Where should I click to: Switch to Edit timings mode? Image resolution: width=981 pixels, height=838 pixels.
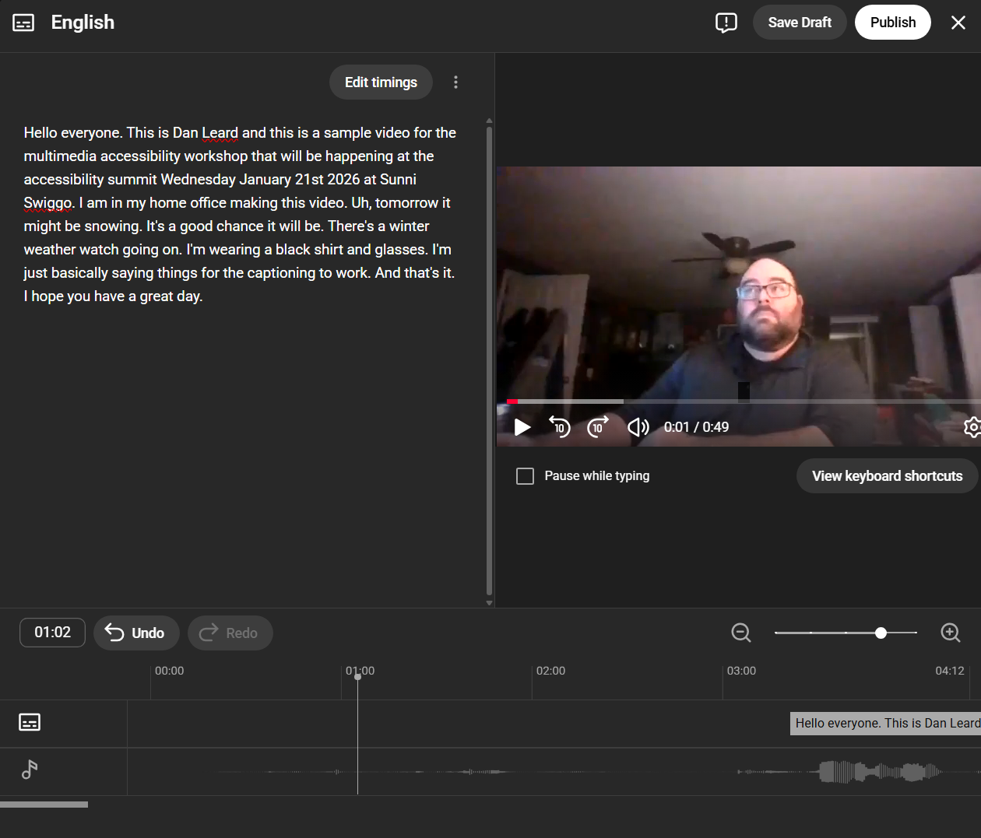coord(381,82)
